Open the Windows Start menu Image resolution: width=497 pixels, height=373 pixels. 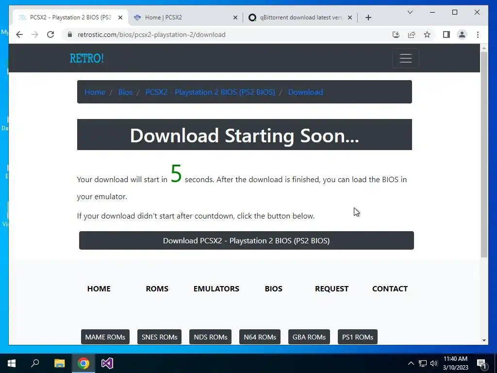tap(12, 363)
